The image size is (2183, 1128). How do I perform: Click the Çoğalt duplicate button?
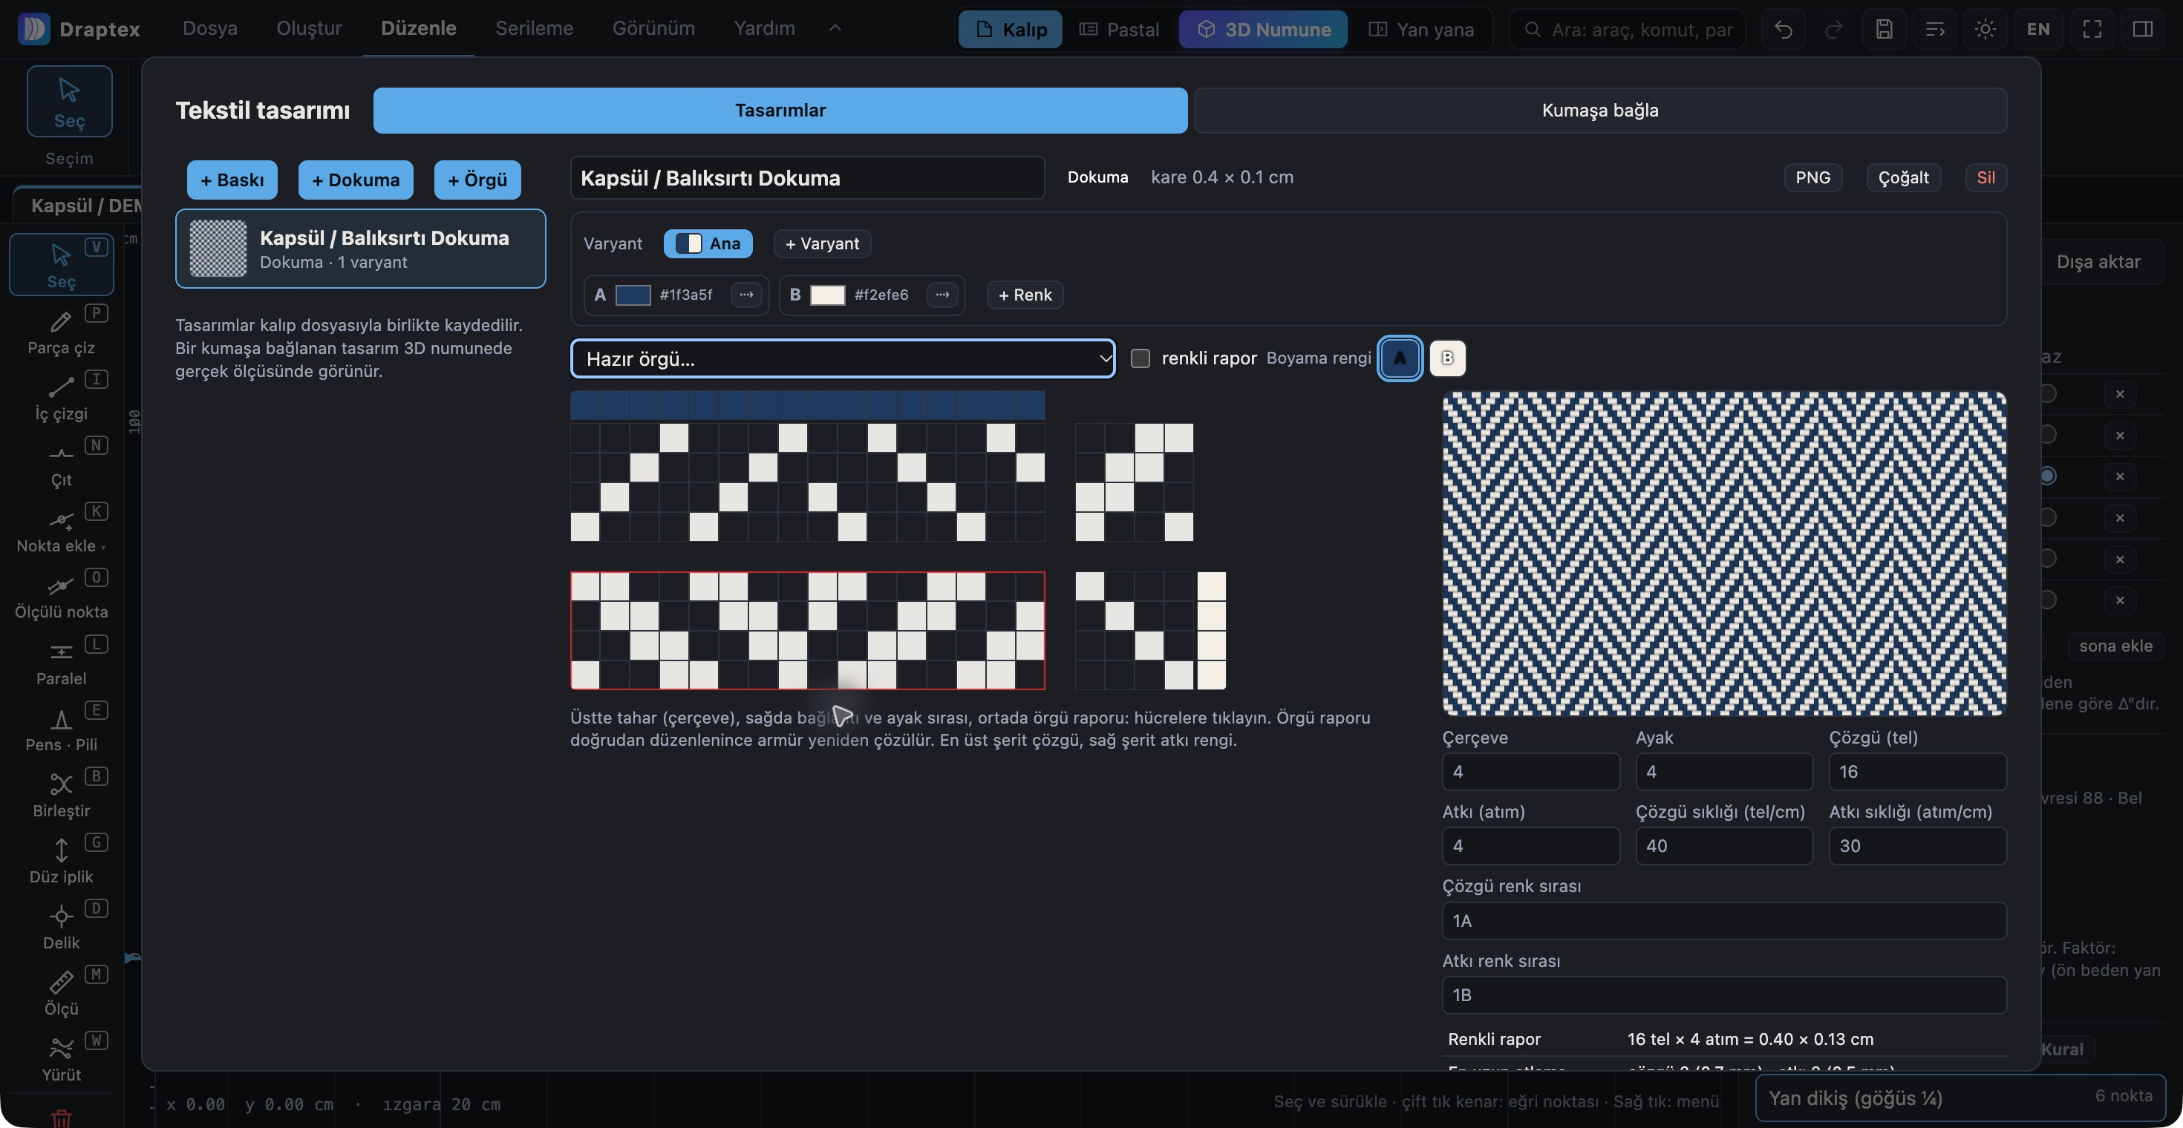tap(1903, 178)
